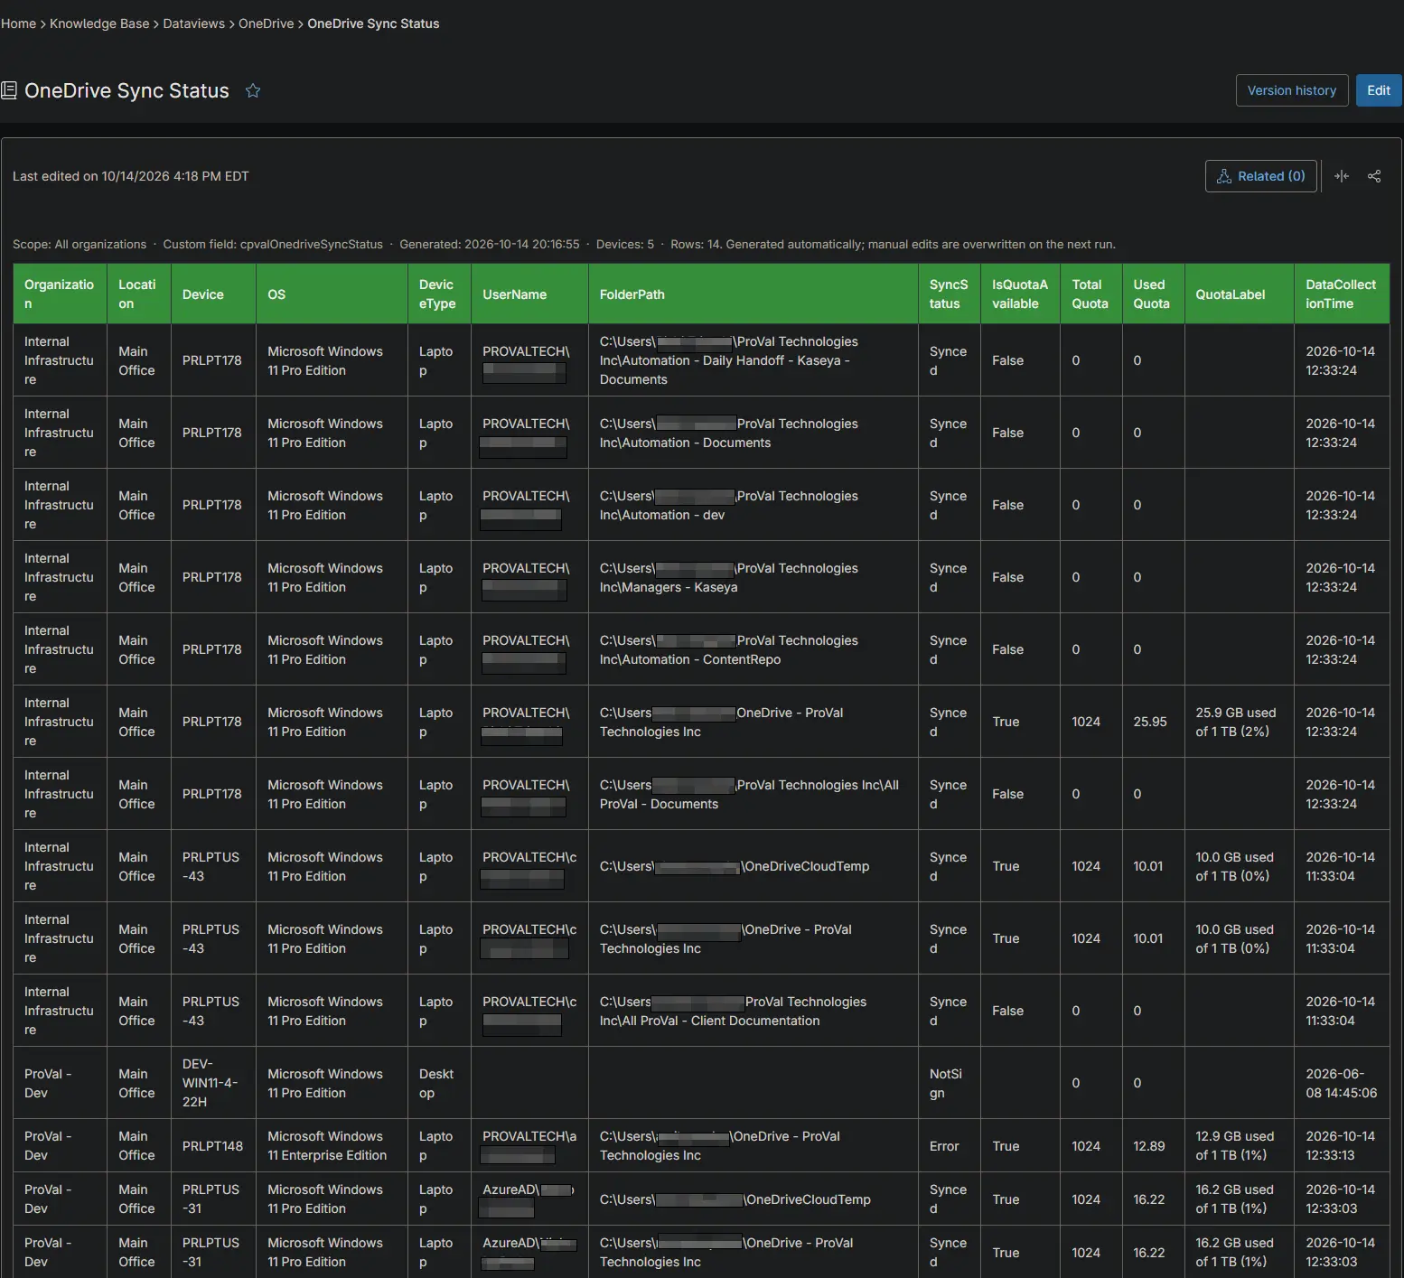This screenshot has height=1278, width=1404.
Task: Click the Error sync status cell
Action: [x=950, y=1145]
